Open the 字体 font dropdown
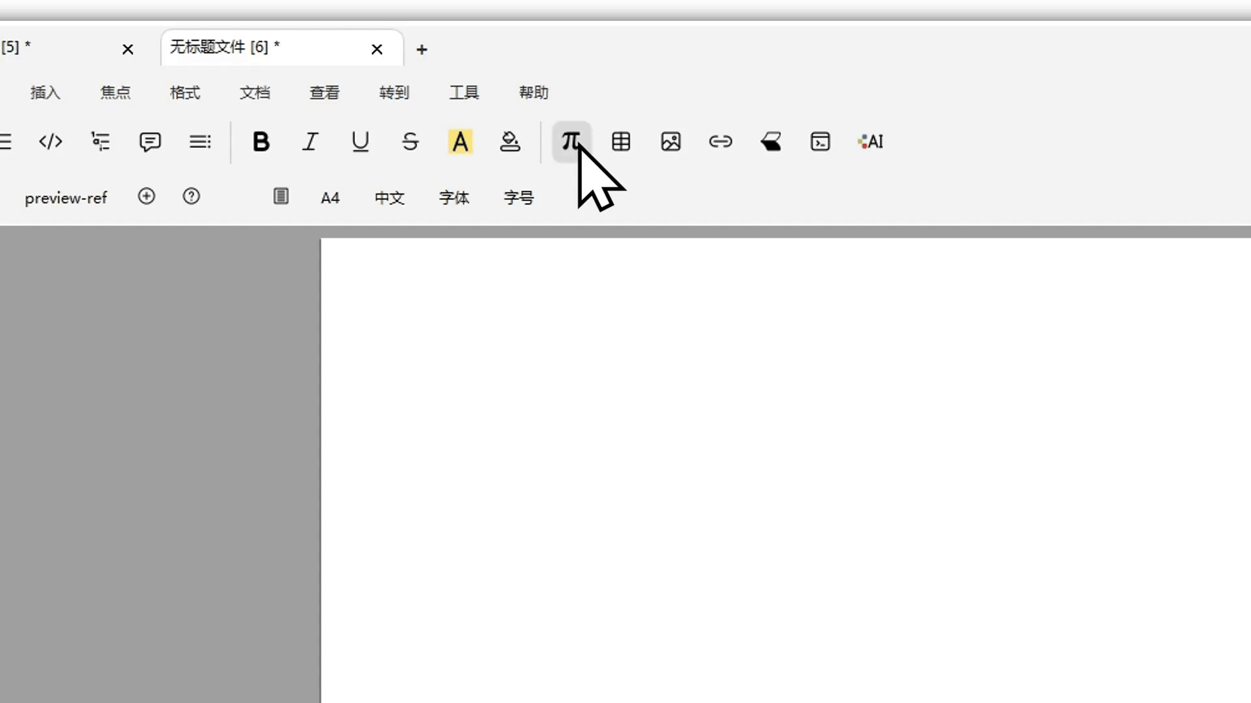The height and width of the screenshot is (703, 1251). click(x=454, y=198)
